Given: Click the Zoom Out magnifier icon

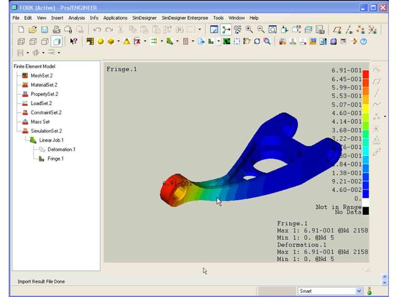Looking at the screenshot, I should pyautogui.click(x=261, y=30).
